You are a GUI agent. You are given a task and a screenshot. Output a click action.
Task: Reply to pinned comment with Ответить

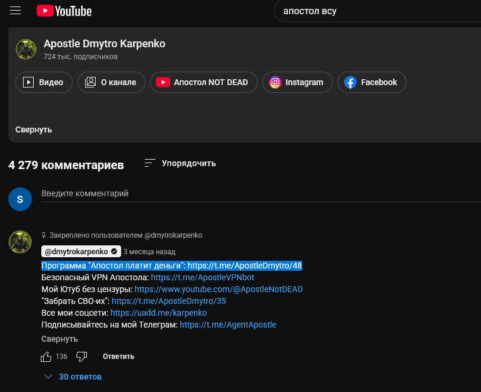118,357
